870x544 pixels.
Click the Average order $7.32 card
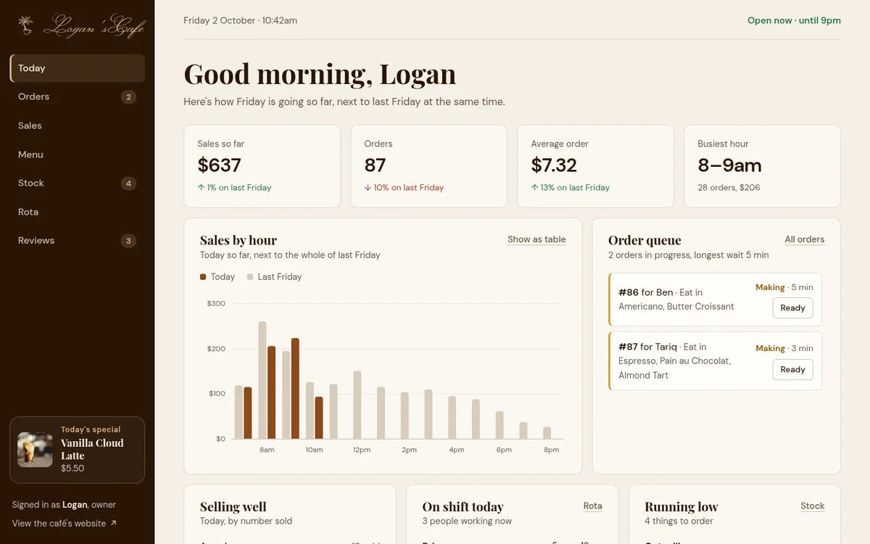(x=595, y=166)
